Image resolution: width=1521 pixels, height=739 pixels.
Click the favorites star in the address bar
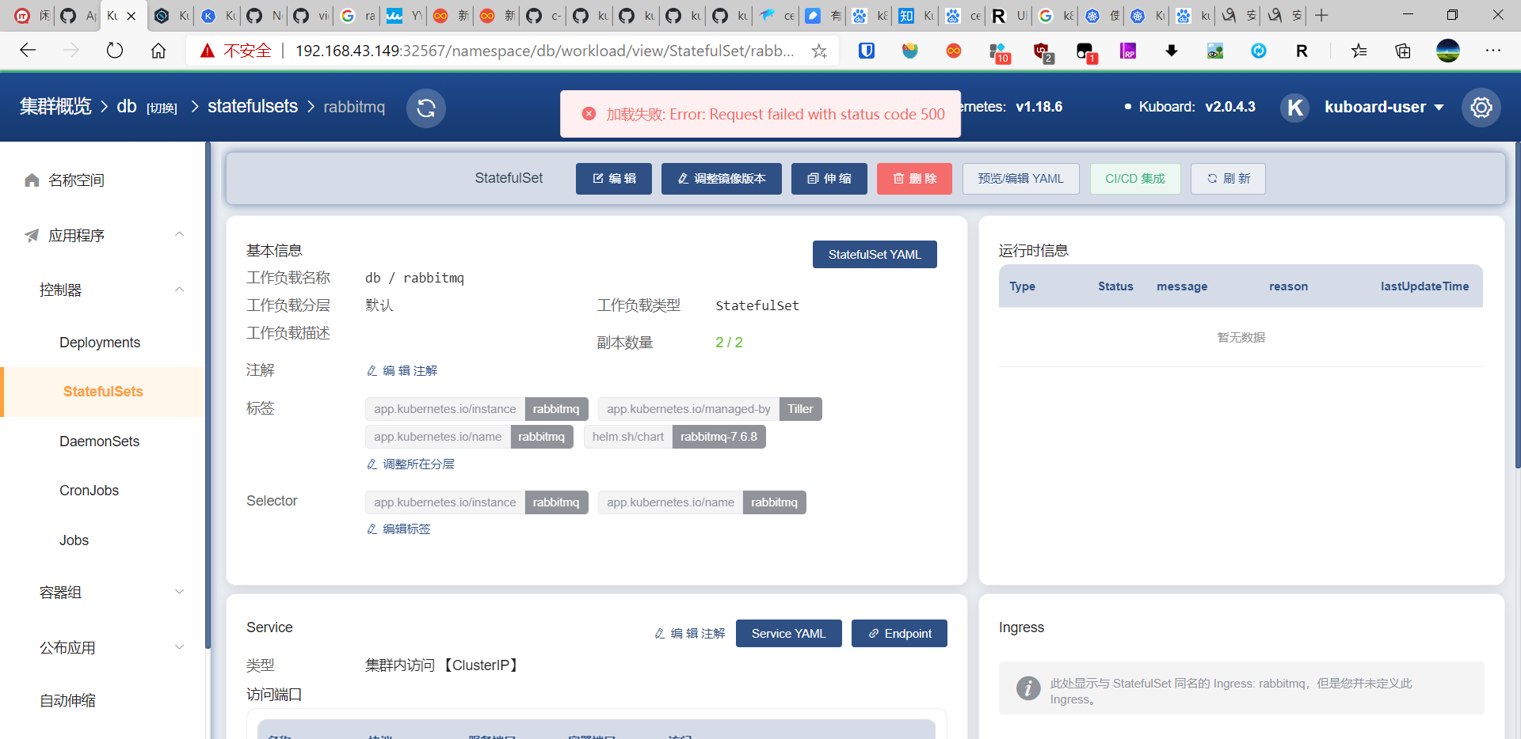click(x=819, y=50)
